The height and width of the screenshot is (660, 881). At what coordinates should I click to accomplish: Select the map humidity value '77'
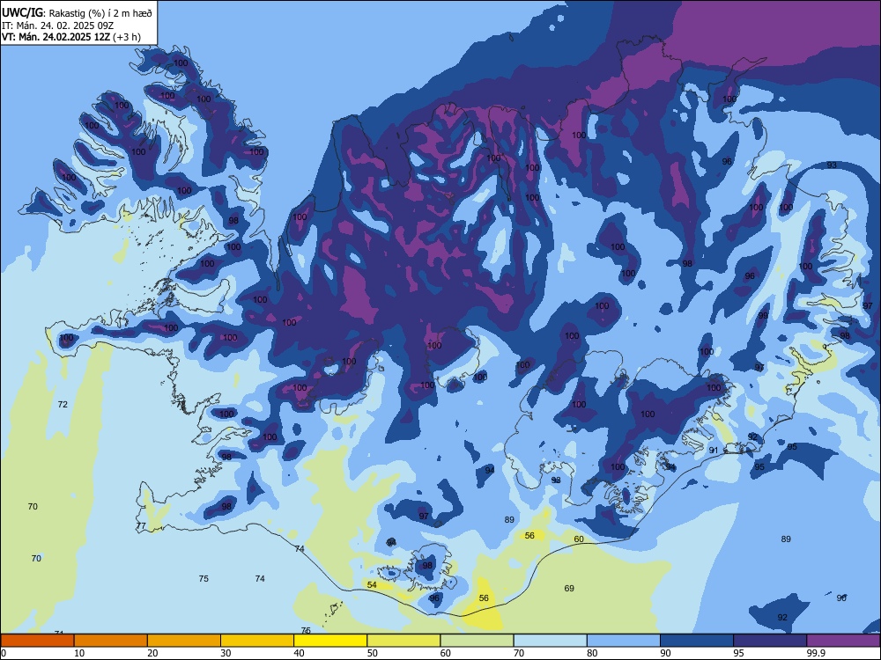pyautogui.click(x=141, y=526)
